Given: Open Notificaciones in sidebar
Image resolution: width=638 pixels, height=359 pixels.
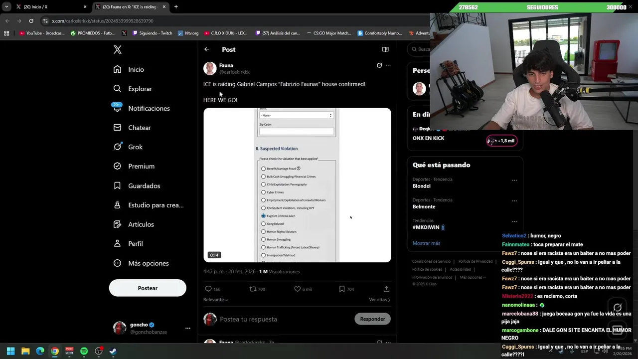Looking at the screenshot, I should (x=142, y=108).
